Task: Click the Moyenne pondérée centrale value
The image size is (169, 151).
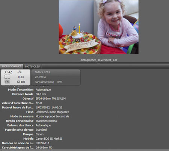Action: tap(52, 116)
